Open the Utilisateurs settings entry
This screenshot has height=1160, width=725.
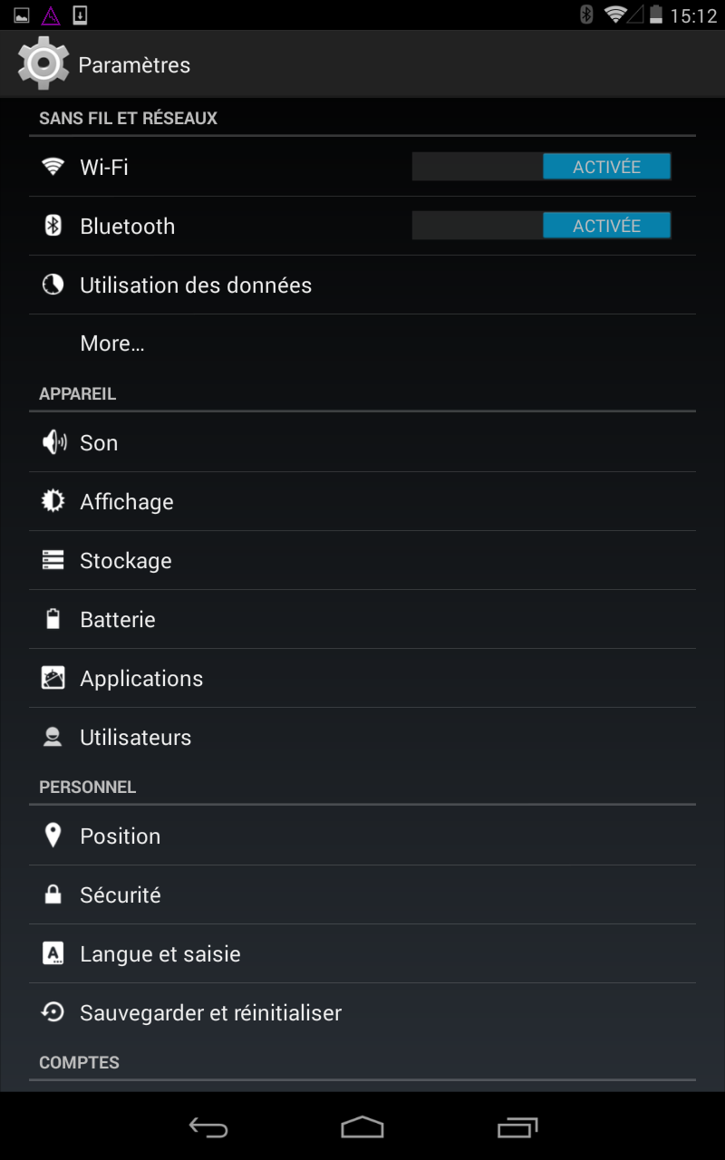tap(362, 737)
